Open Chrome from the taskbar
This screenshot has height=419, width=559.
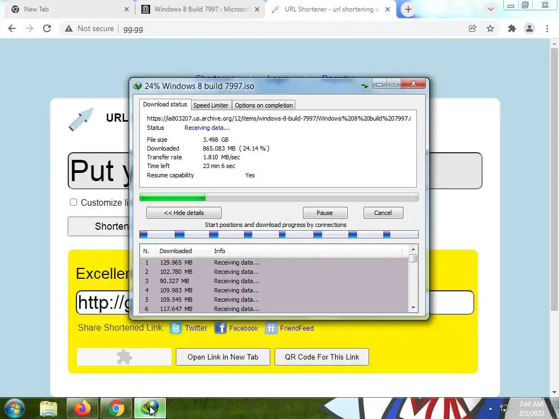pos(116,408)
